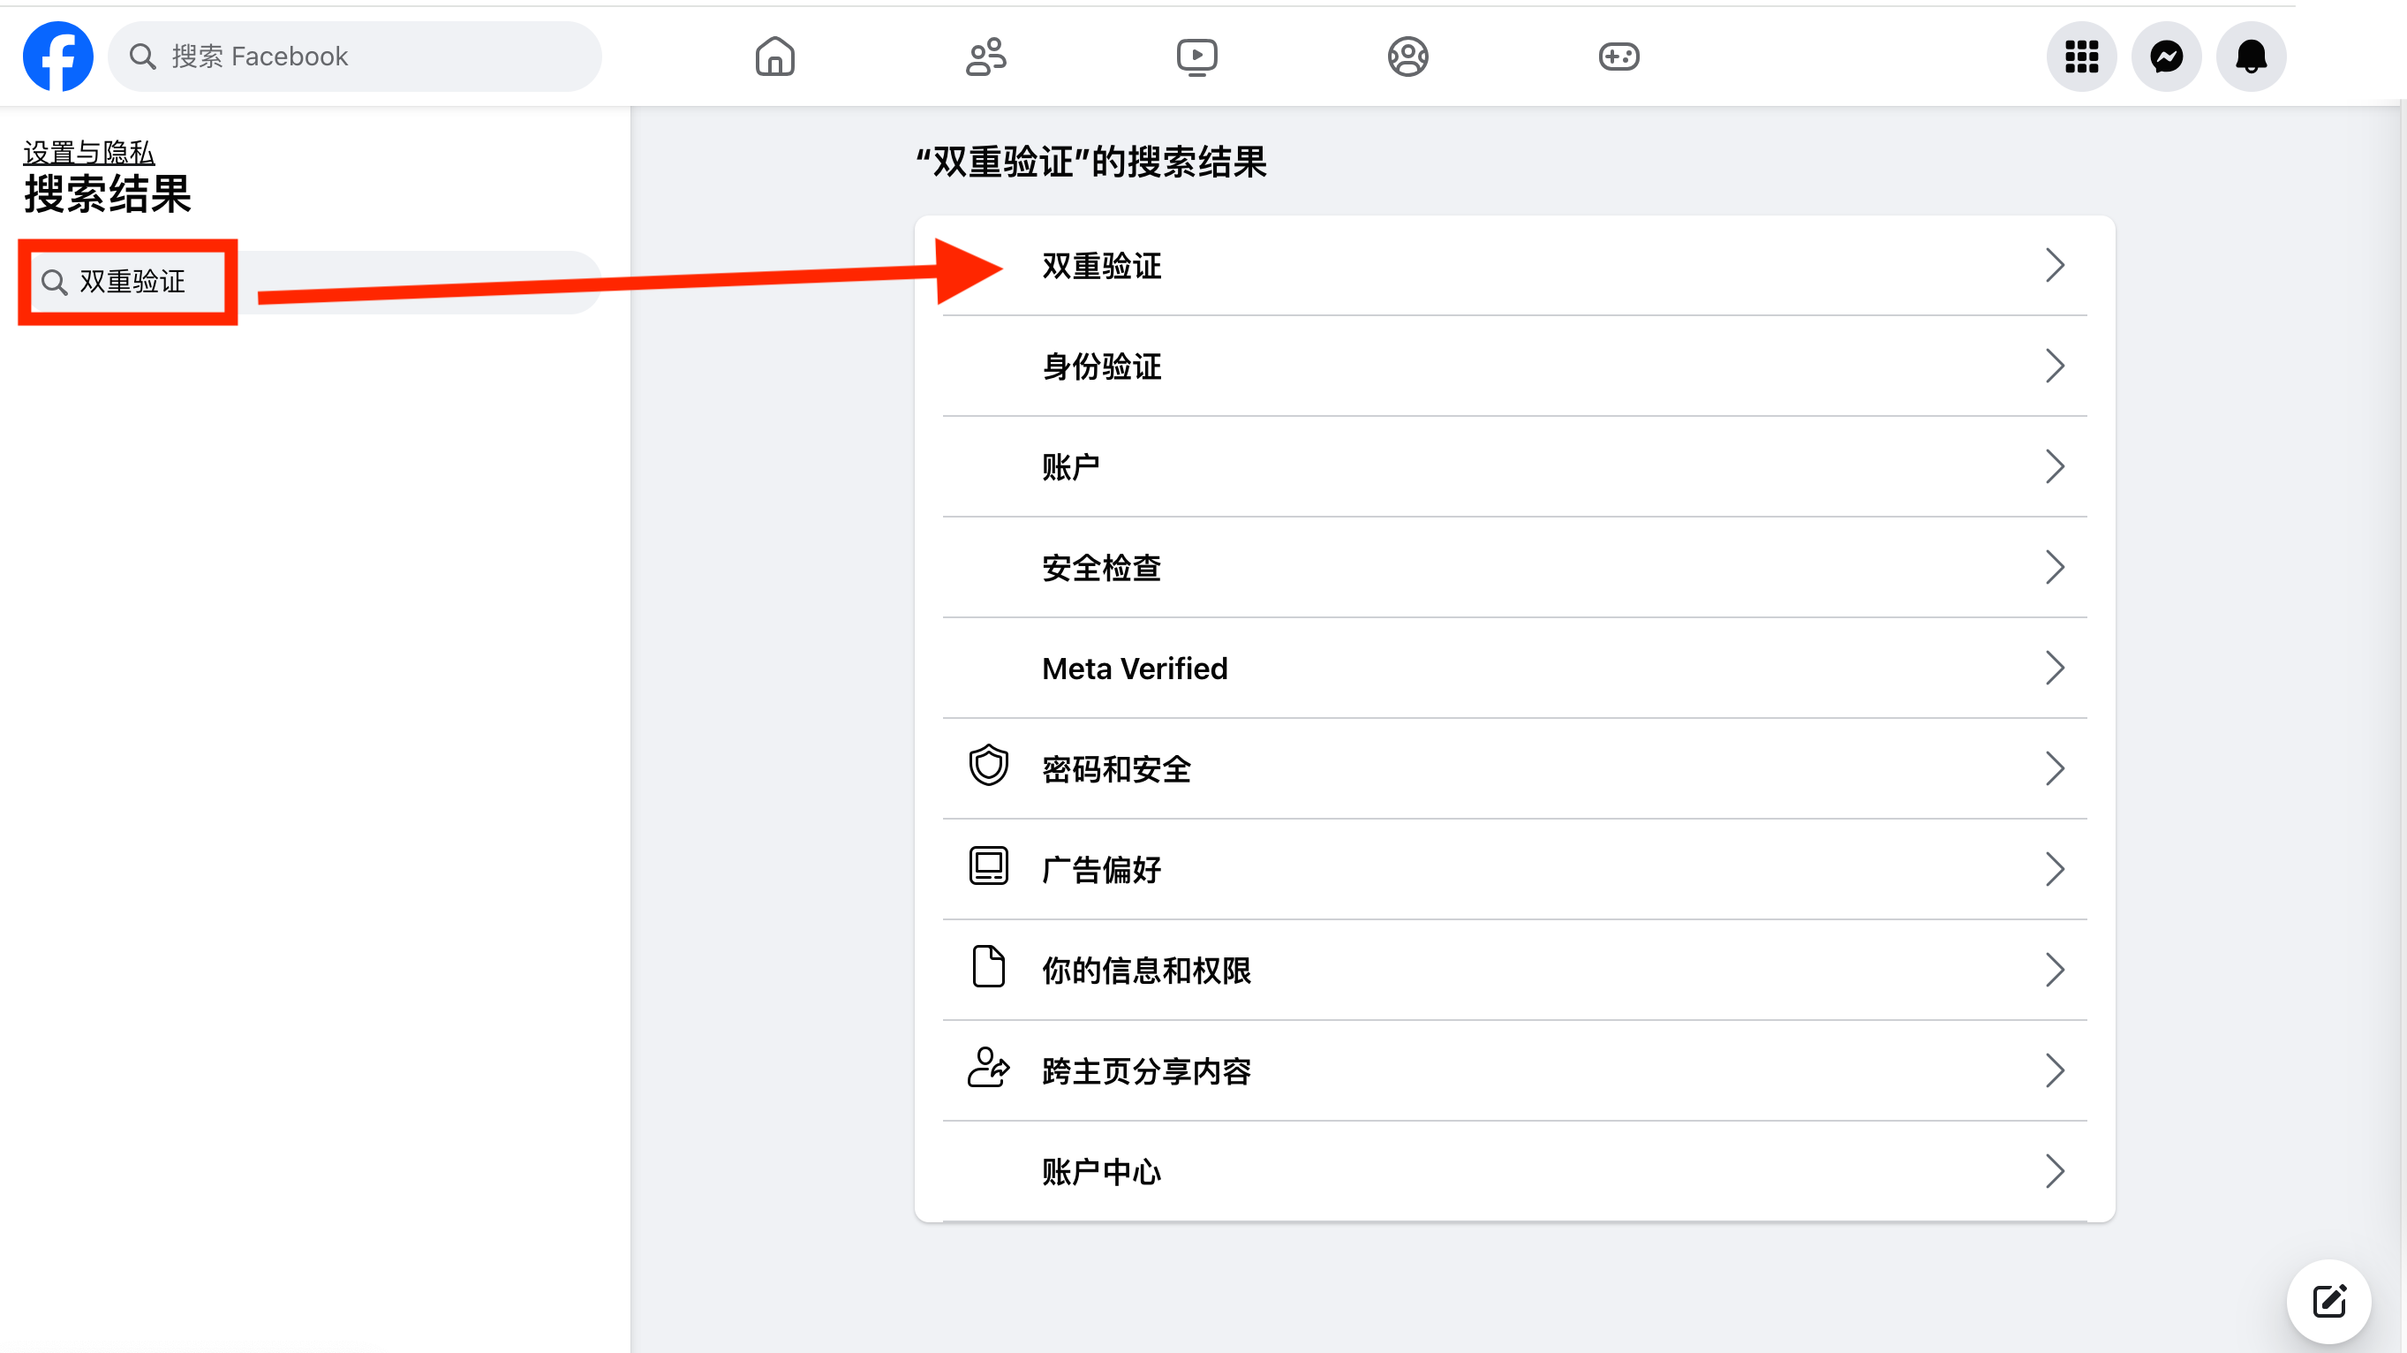Click chevron on the 账户 row
Screen dimensions: 2407x1353
tap(2054, 466)
